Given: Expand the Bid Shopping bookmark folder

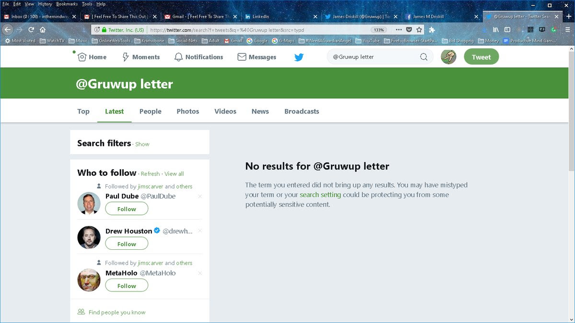Looking at the screenshot, I should point(458,41).
